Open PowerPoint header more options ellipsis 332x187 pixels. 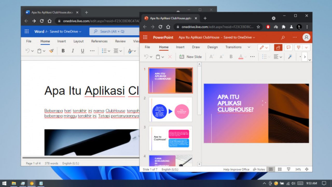(x=295, y=37)
